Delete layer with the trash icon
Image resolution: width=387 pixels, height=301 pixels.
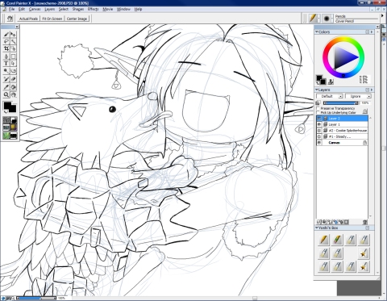click(x=364, y=222)
